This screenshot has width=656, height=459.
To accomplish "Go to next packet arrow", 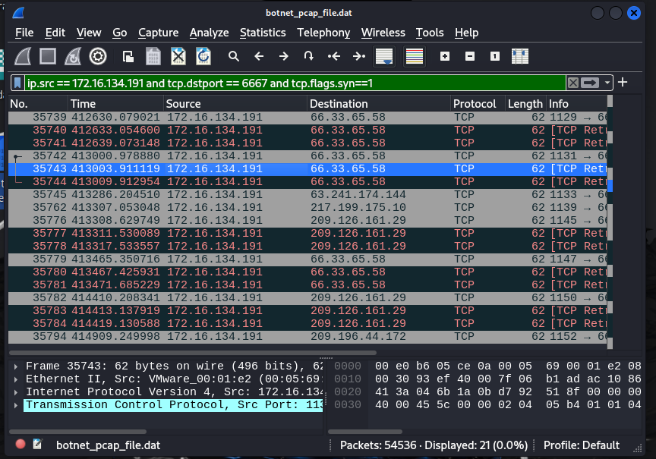I will coord(283,56).
